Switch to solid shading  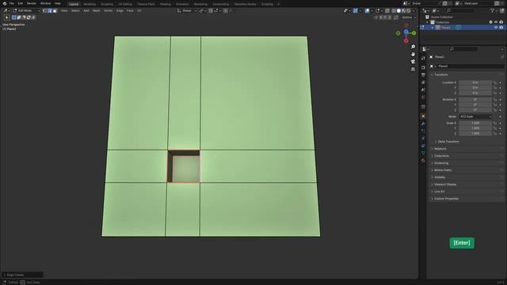coord(398,10)
